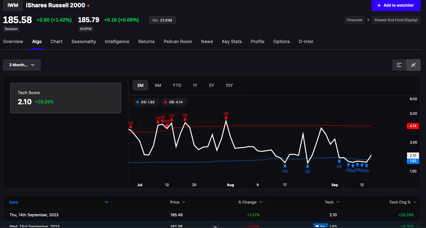Click the session price 185.58

(x=17, y=20)
